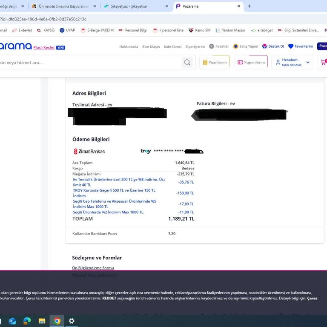Click the product search input field
Image resolution: width=327 pixels, height=327 pixels.
[x=89, y=63]
